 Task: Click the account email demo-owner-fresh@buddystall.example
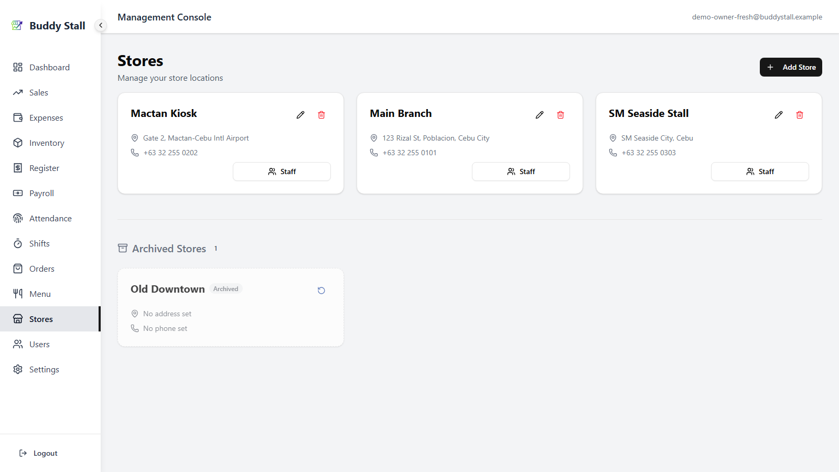coord(757,17)
